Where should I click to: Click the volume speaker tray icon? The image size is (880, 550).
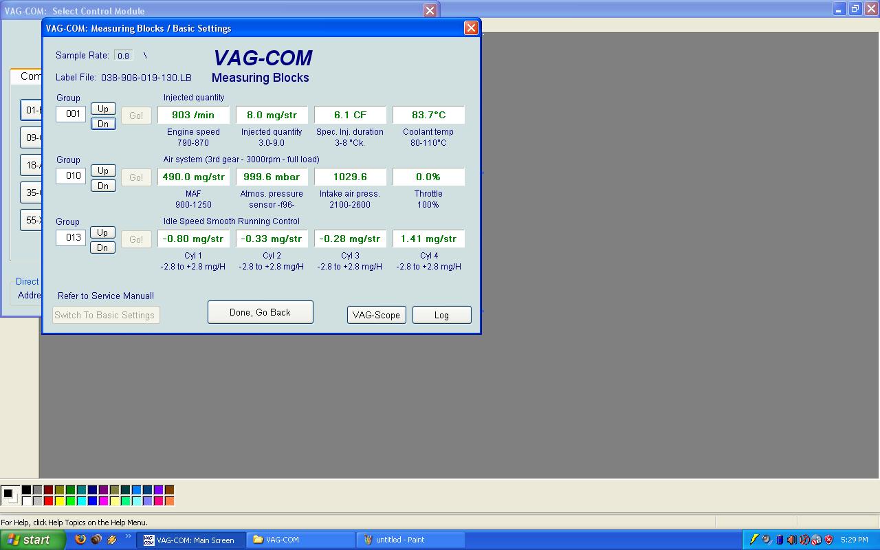click(x=791, y=540)
